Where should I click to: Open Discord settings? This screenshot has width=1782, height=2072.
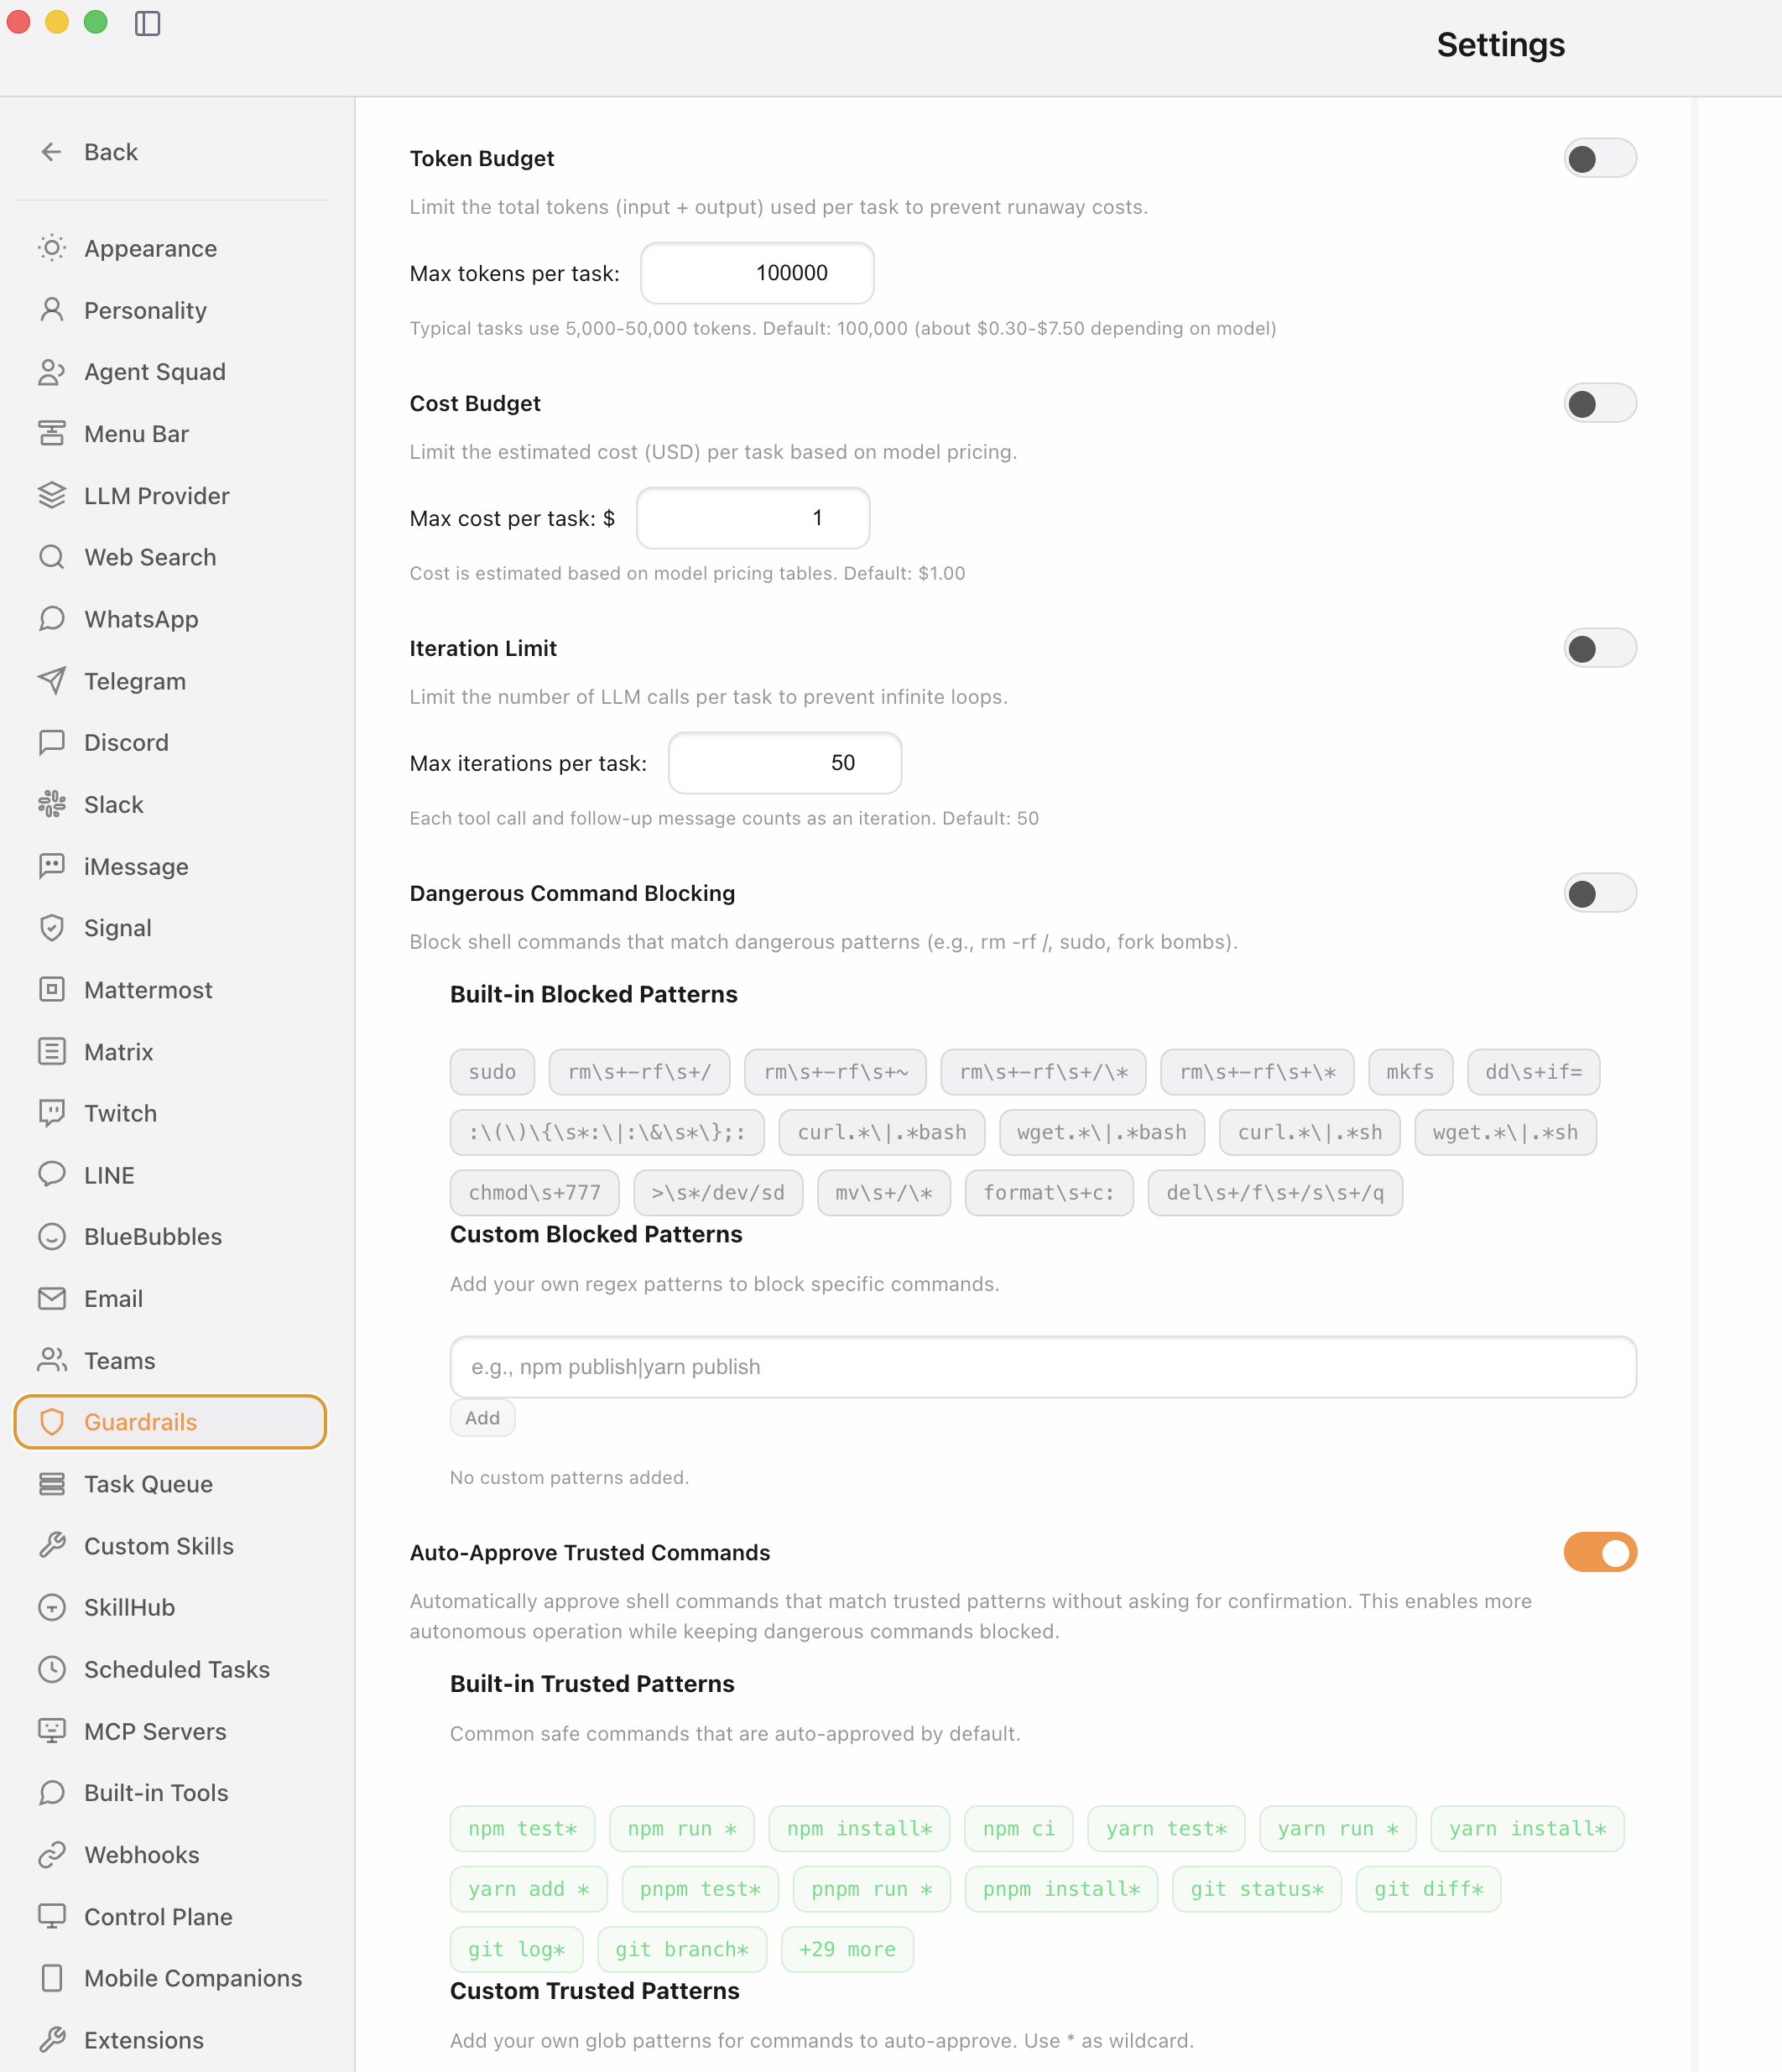click(126, 742)
